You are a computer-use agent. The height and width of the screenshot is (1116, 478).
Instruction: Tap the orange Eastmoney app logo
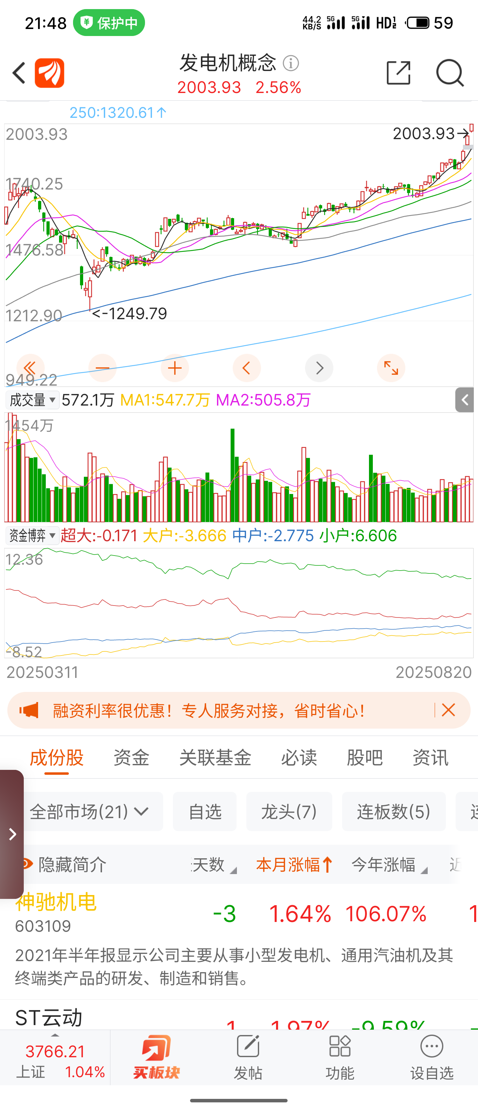49,73
